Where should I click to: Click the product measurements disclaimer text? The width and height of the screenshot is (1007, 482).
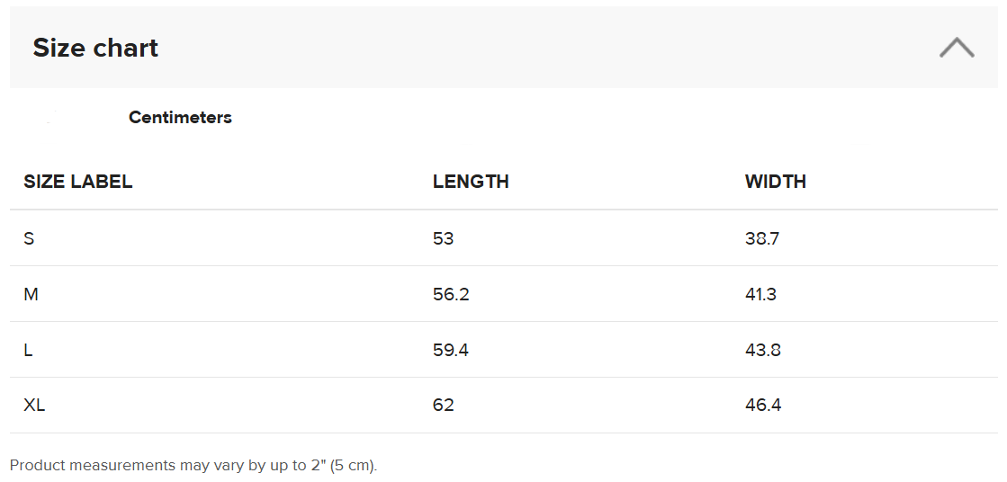(x=193, y=466)
